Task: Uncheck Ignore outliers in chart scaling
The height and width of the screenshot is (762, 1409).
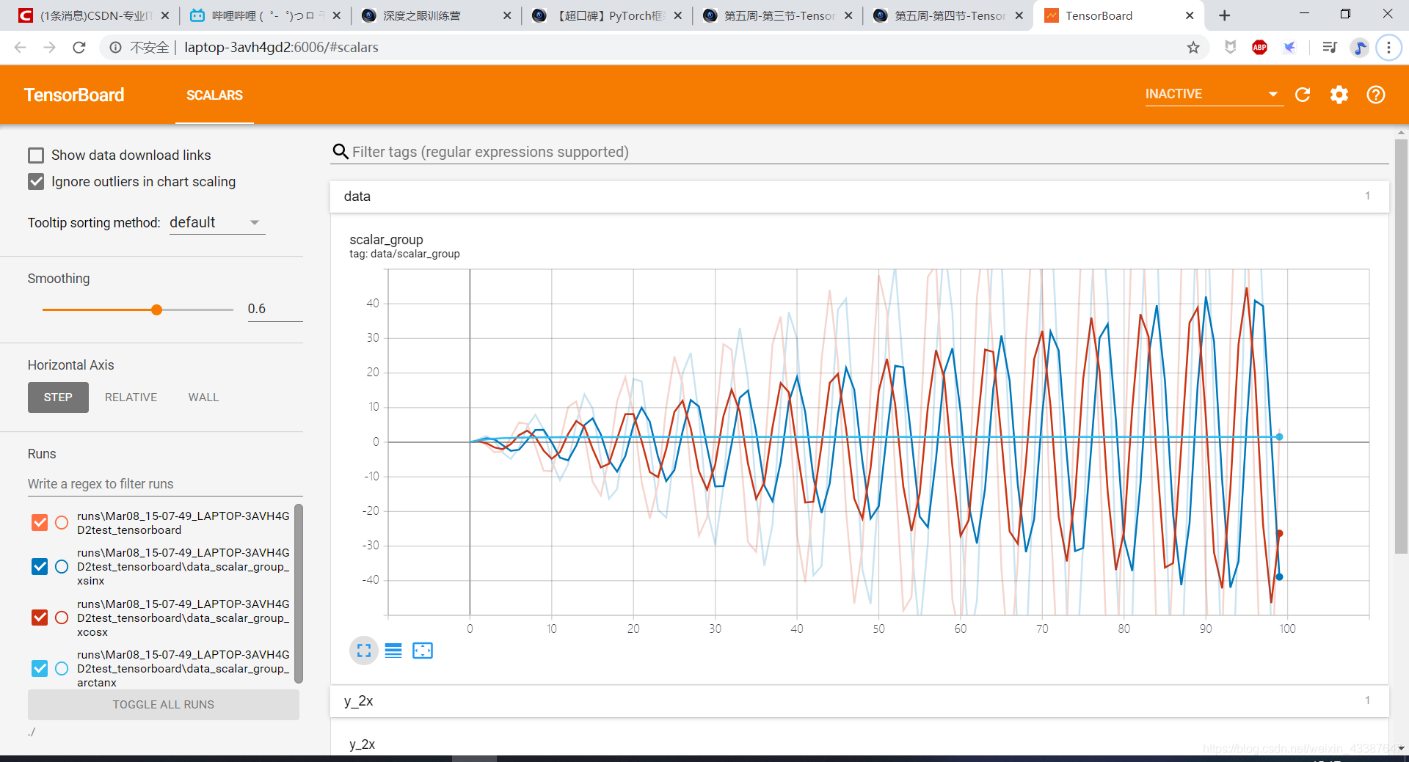Action: click(x=36, y=182)
